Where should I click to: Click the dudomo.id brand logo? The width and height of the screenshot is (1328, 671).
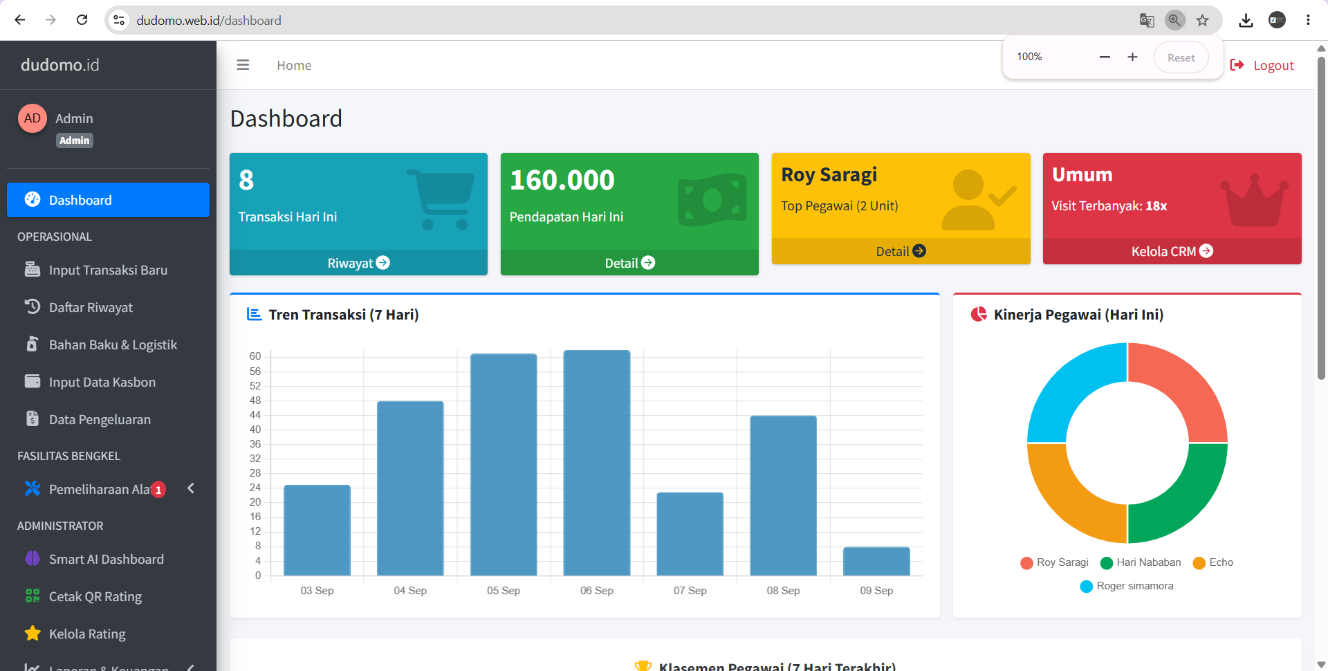[60, 64]
